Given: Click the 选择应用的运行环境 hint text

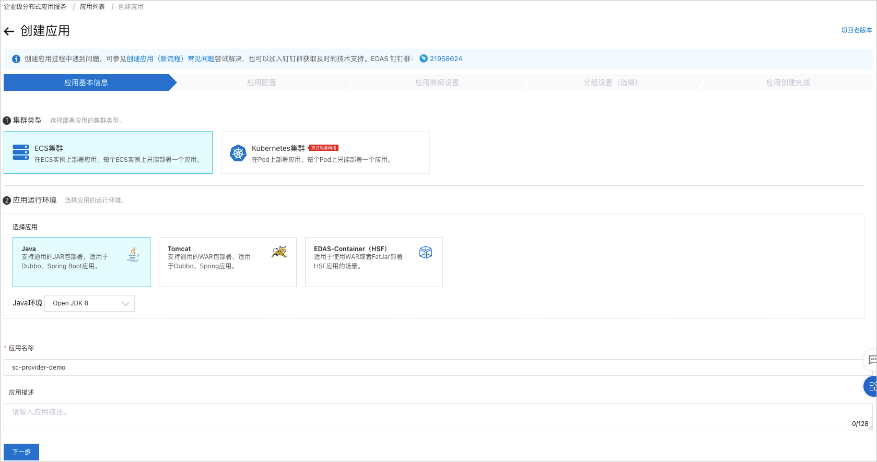Looking at the screenshot, I should point(95,200).
